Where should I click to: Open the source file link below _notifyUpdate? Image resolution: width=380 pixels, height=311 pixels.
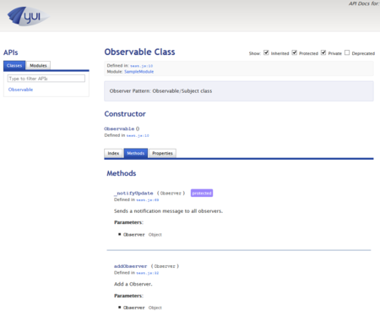(x=148, y=199)
